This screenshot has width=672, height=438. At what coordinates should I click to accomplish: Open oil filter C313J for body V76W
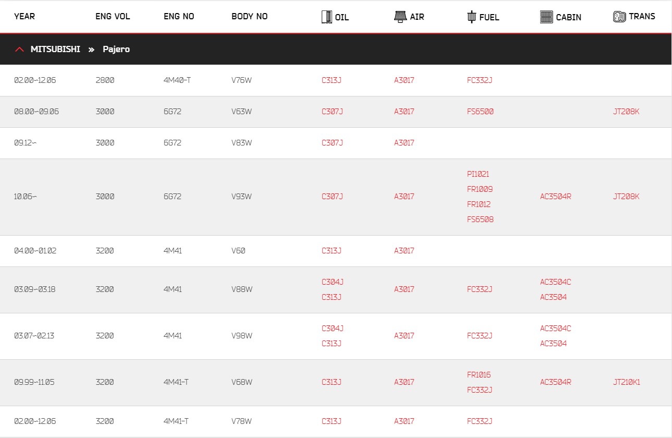click(332, 80)
